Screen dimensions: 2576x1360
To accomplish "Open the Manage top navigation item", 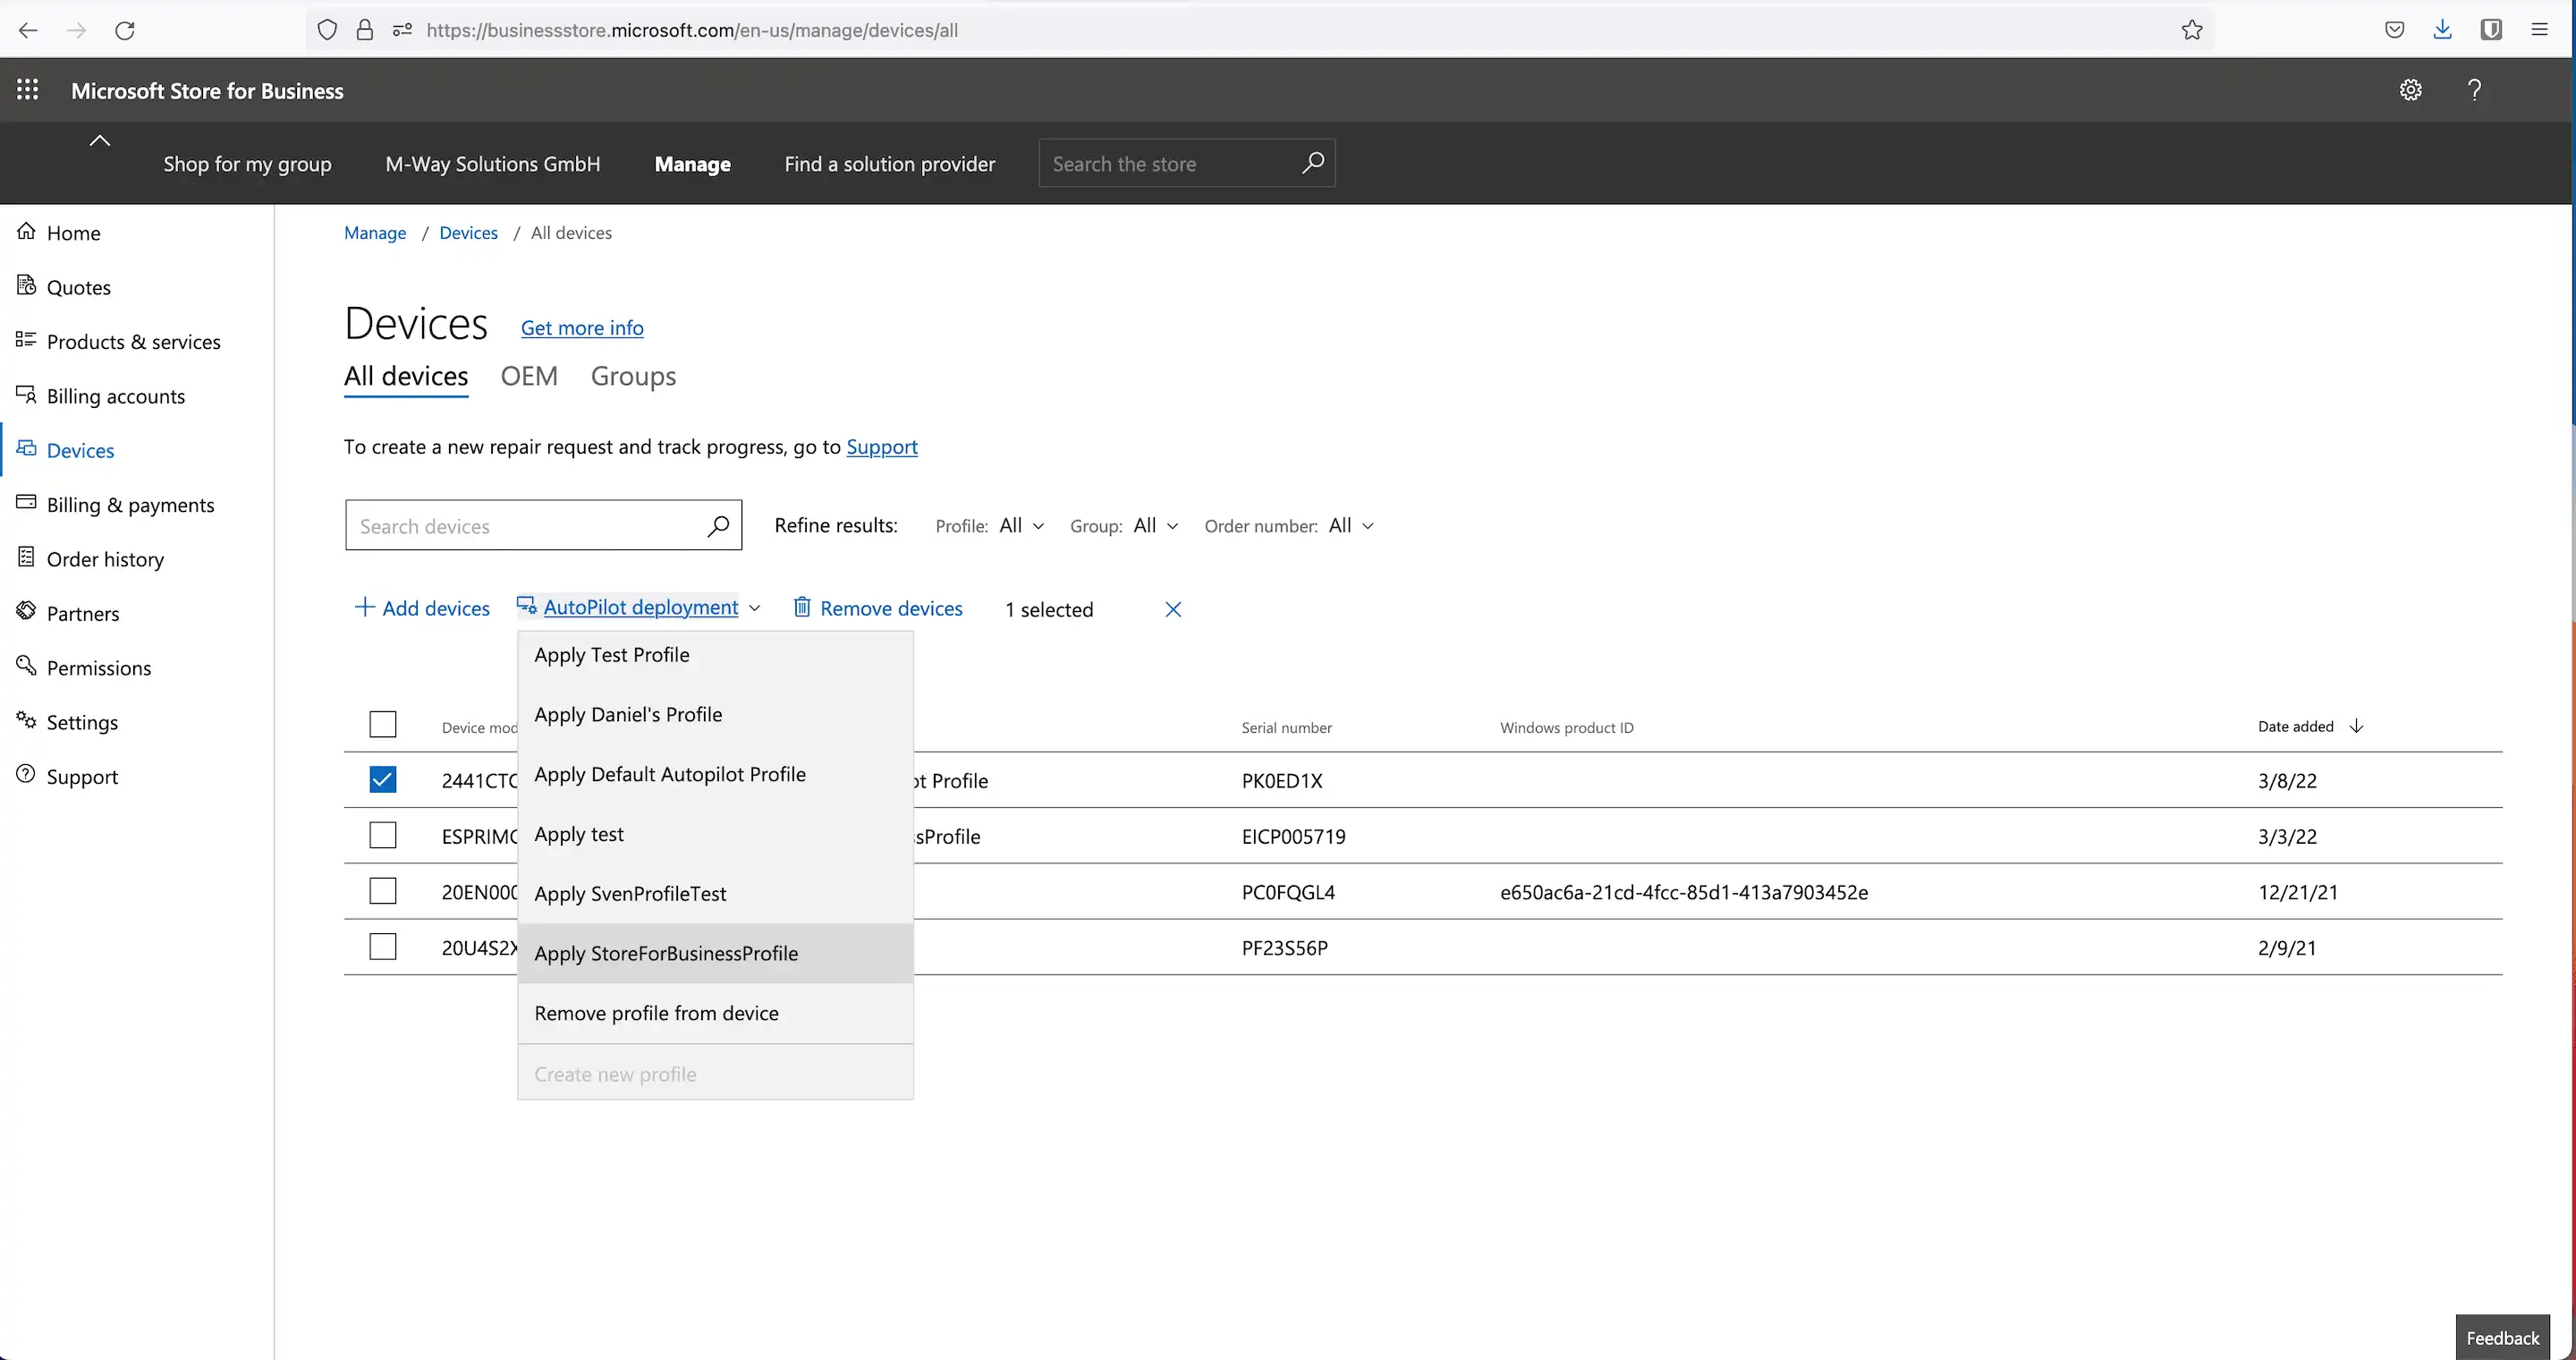I will (692, 164).
